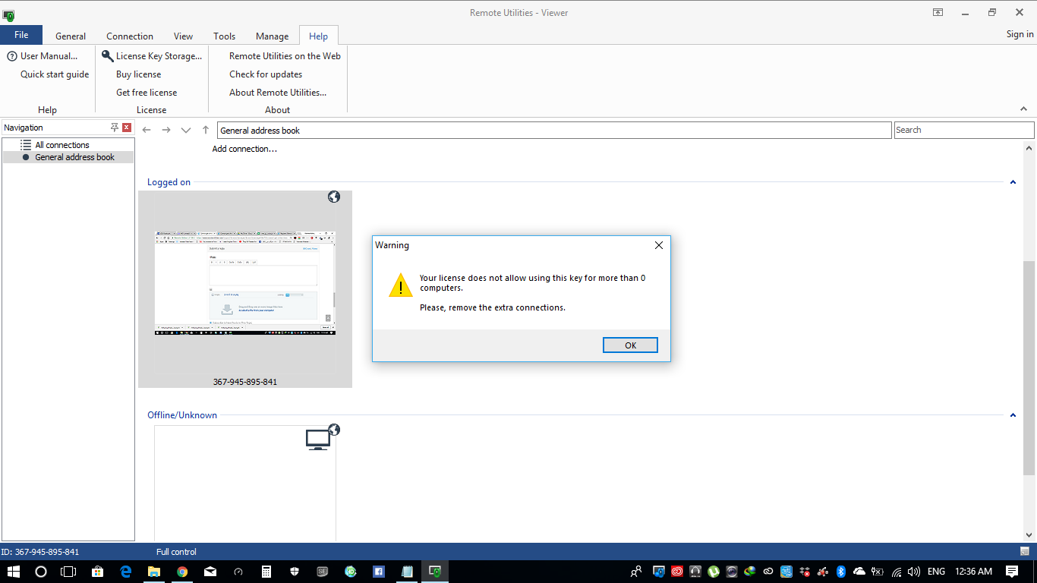Open Microsoft Edge from the taskbar
The width and height of the screenshot is (1037, 583).
click(126, 572)
